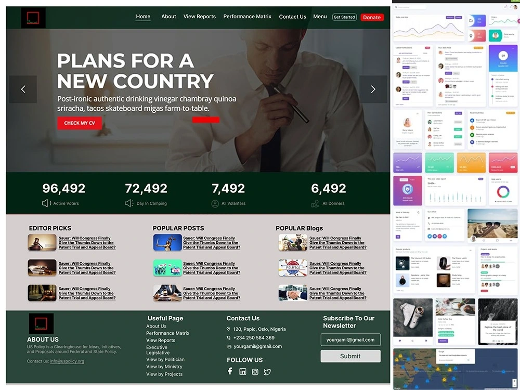The height and width of the screenshot is (390, 520).
Task: Click the green stat card in dashboard
Action: (x=439, y=162)
